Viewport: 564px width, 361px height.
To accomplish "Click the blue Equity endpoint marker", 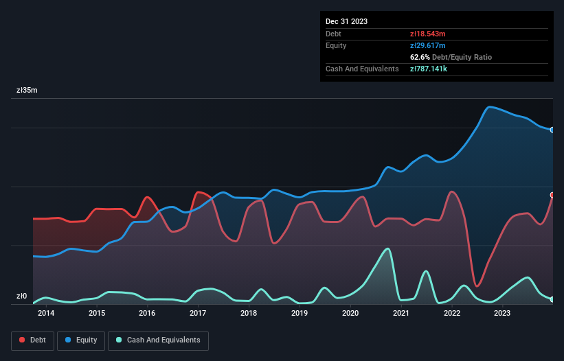I will 552,130.
